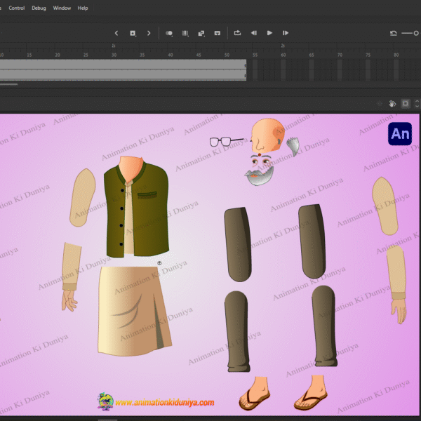Select the bald head shape
The height and width of the screenshot is (421, 421).
pos(267,135)
